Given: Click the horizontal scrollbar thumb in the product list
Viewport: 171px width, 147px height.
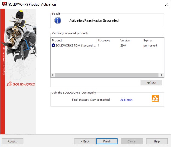Looking at the screenshot, I should [x=106, y=75].
